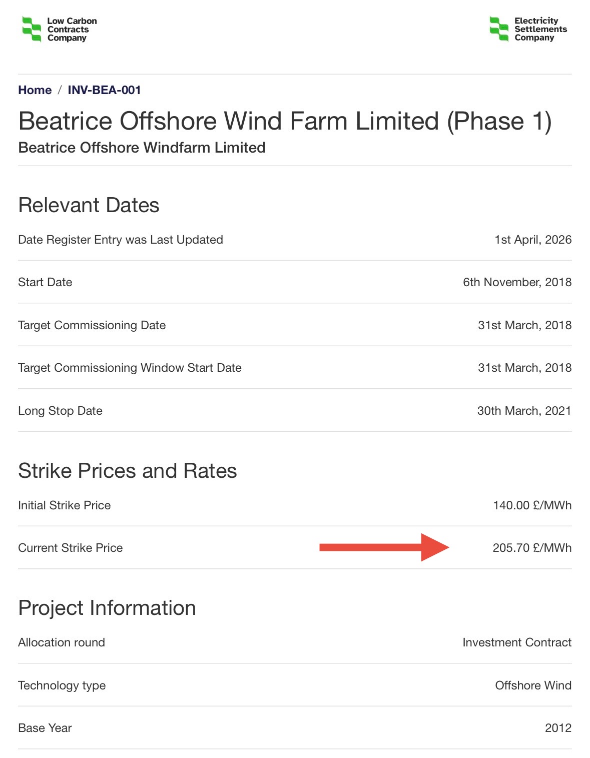Image resolution: width=590 pixels, height=758 pixels.
Task: Click the Low Carbon Contracts Company logo
Action: pyautogui.click(x=60, y=30)
